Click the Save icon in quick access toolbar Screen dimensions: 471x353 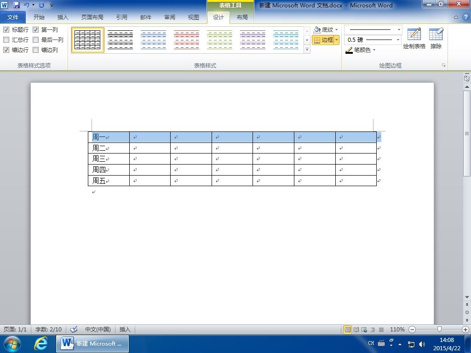coord(17,5)
